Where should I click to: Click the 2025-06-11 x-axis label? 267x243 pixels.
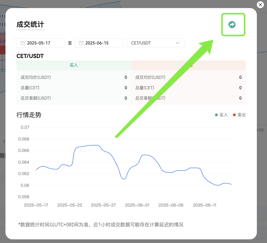point(205,205)
